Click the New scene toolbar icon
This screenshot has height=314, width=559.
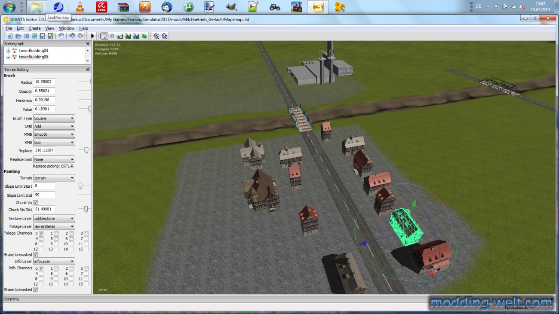10,36
